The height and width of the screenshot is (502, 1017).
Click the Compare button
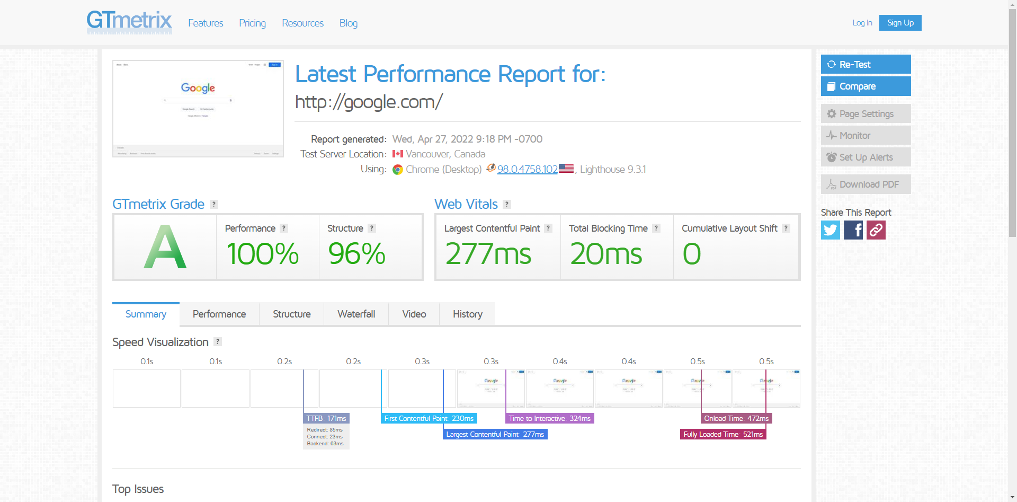click(x=866, y=86)
